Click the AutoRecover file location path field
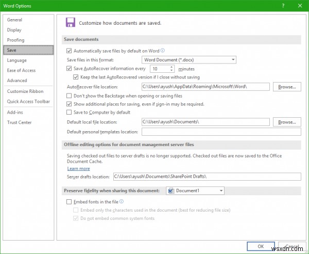This screenshot has height=254, width=309. point(205,87)
